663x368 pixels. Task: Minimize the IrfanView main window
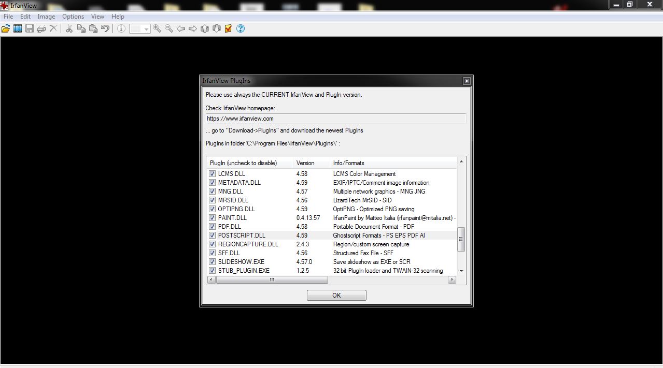tap(616, 5)
